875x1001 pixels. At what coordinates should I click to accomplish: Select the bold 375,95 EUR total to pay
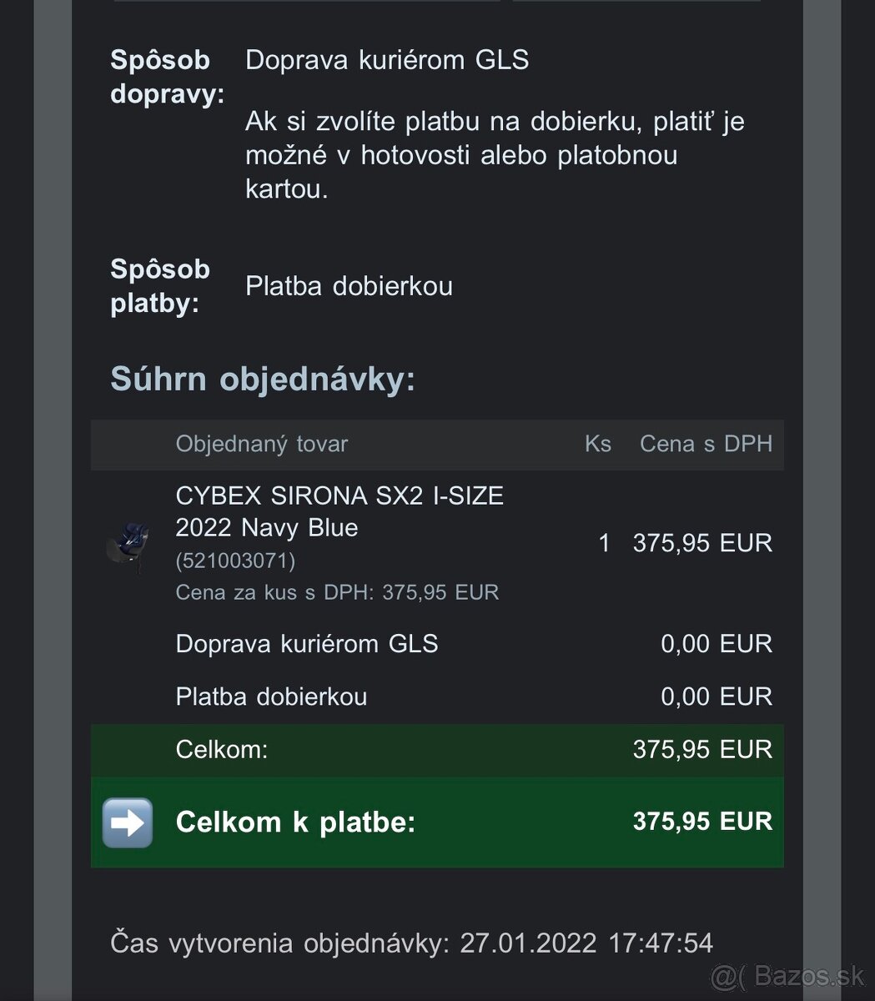[x=702, y=822]
